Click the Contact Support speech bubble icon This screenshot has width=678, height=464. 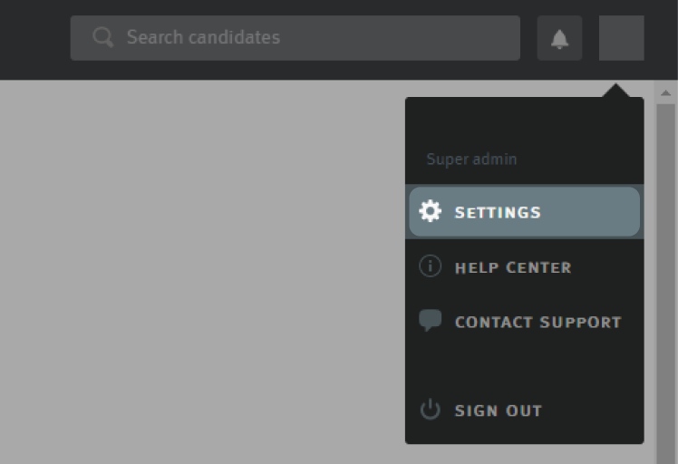[x=430, y=321]
